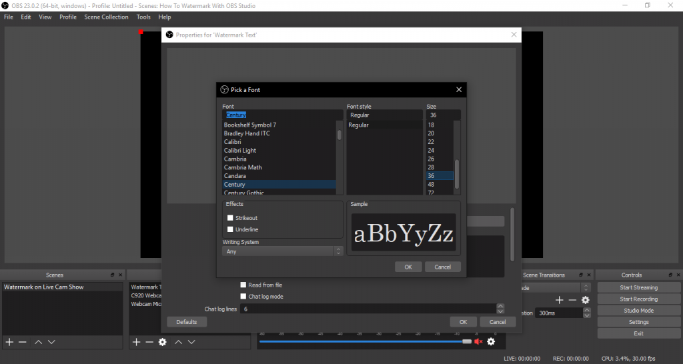Image resolution: width=683 pixels, height=364 pixels.
Task: Close the Properties for Watermark Text window
Action: pyautogui.click(x=514, y=35)
